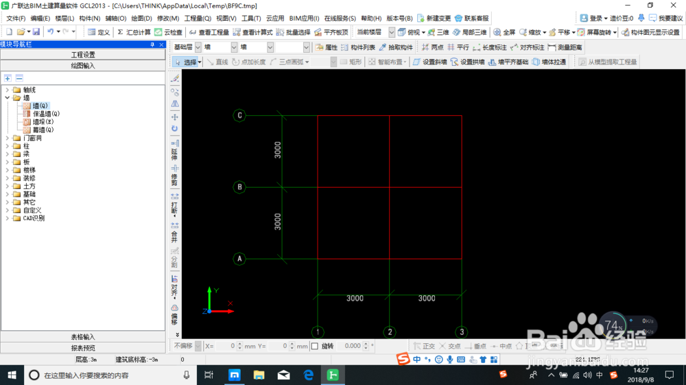Open 查看工程量 quantity view
The height and width of the screenshot is (385, 686).
click(209, 32)
